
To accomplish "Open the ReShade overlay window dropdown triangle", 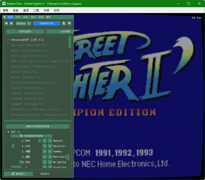I will tap(5, 17).
